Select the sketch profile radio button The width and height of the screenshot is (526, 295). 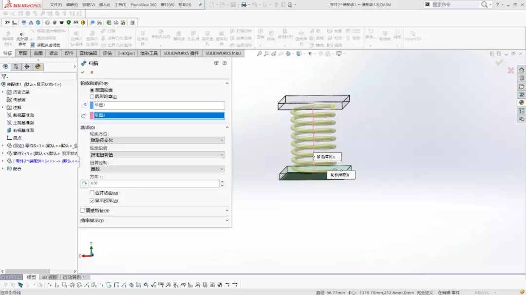[92, 90]
